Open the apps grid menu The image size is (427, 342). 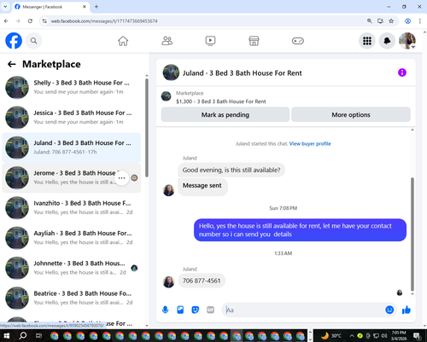pyautogui.click(x=367, y=41)
